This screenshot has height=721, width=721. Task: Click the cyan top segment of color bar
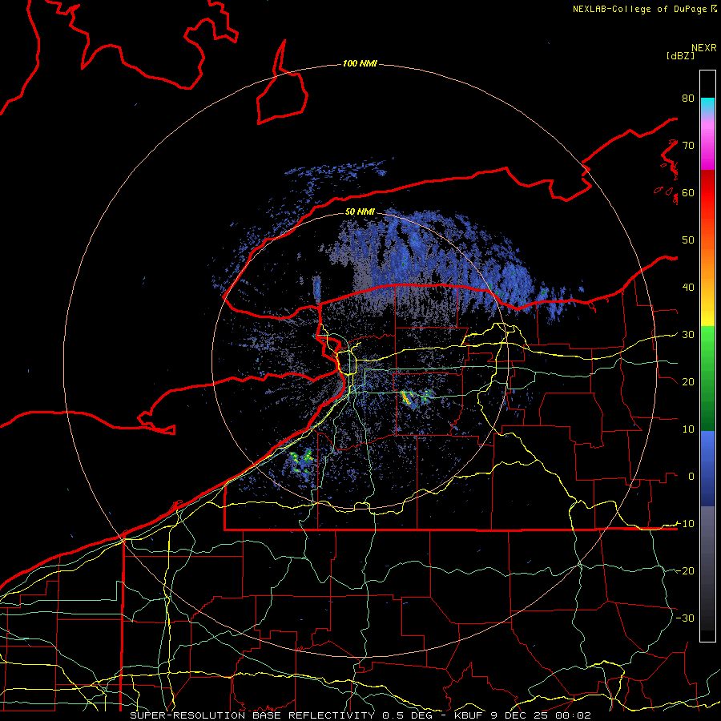click(x=707, y=105)
